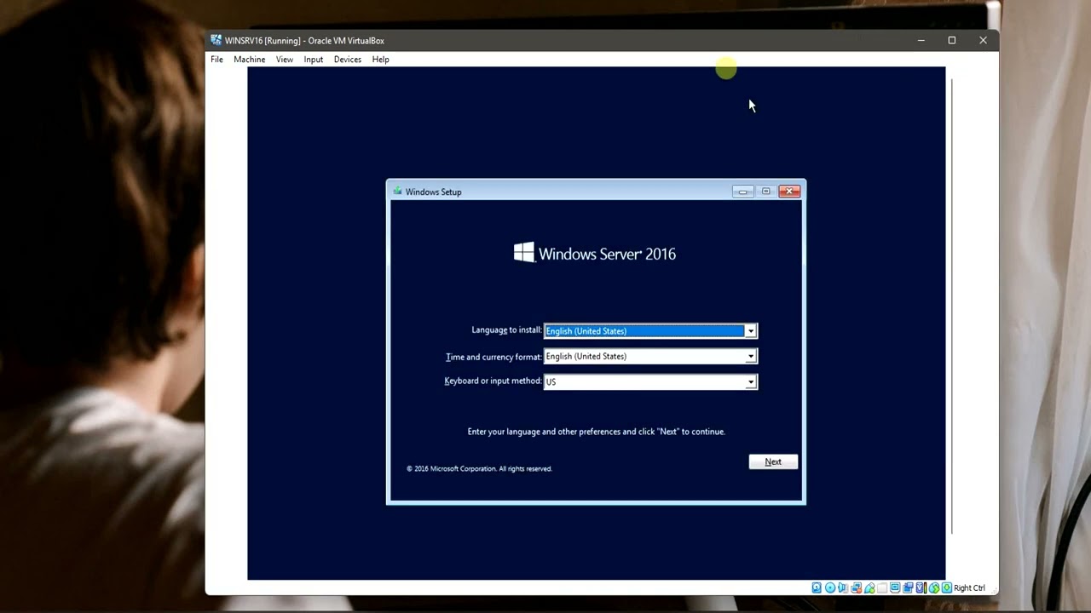The width and height of the screenshot is (1091, 613).
Task: Click the 'Enter your language and other preferences' instruction
Action: pos(596,432)
